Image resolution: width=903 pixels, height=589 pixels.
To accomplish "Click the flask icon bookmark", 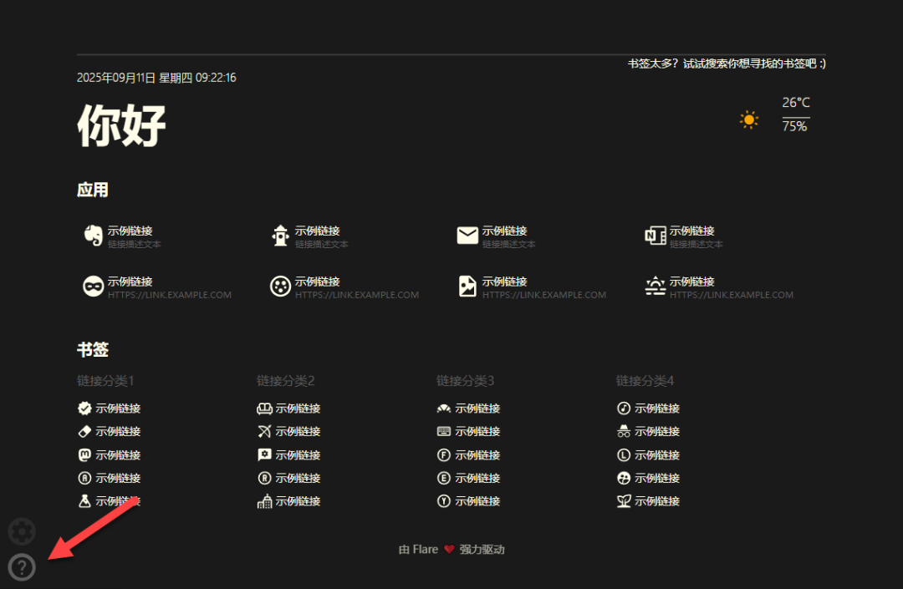I will [110, 501].
